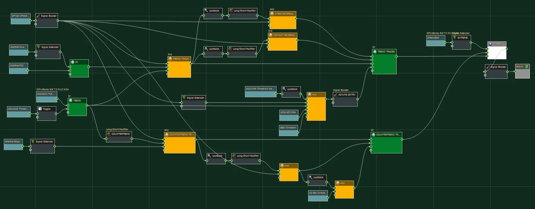Screen dimensions: 535x209
Task: Click the Signal Blocker label above ADXVMA ENTRY
Action: [341, 90]
